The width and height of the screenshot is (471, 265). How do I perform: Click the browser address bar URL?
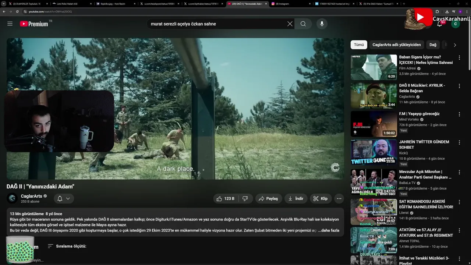[50, 11]
